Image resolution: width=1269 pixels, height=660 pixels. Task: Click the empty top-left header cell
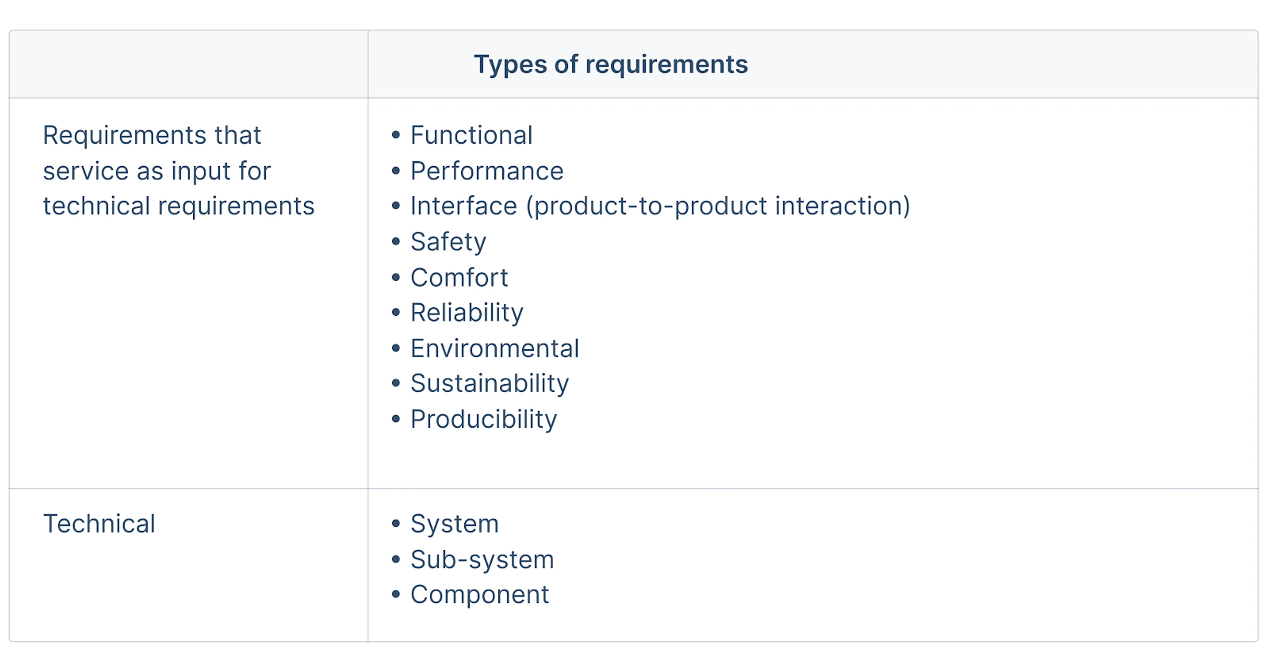188,64
